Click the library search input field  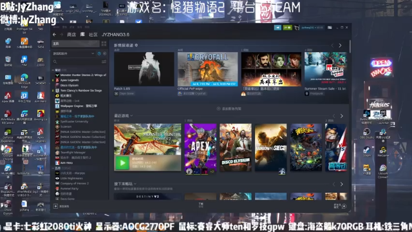point(79,62)
